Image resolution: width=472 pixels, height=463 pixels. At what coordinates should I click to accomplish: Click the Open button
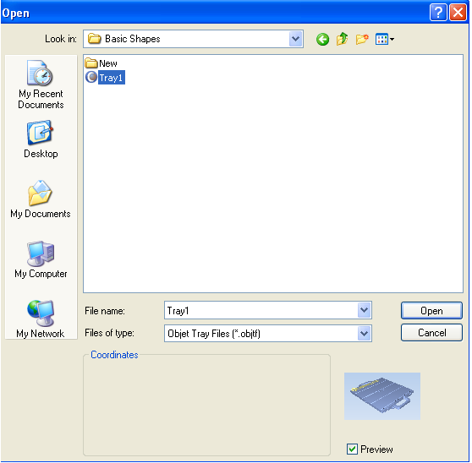(x=431, y=311)
